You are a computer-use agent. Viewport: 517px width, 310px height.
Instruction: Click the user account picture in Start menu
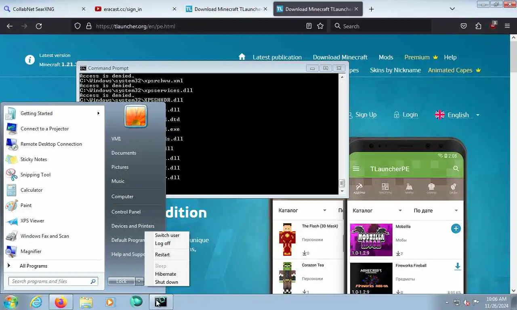click(135, 116)
